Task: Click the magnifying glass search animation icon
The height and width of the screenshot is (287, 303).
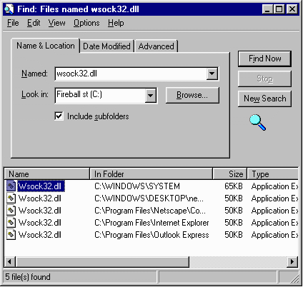Action: click(x=258, y=122)
